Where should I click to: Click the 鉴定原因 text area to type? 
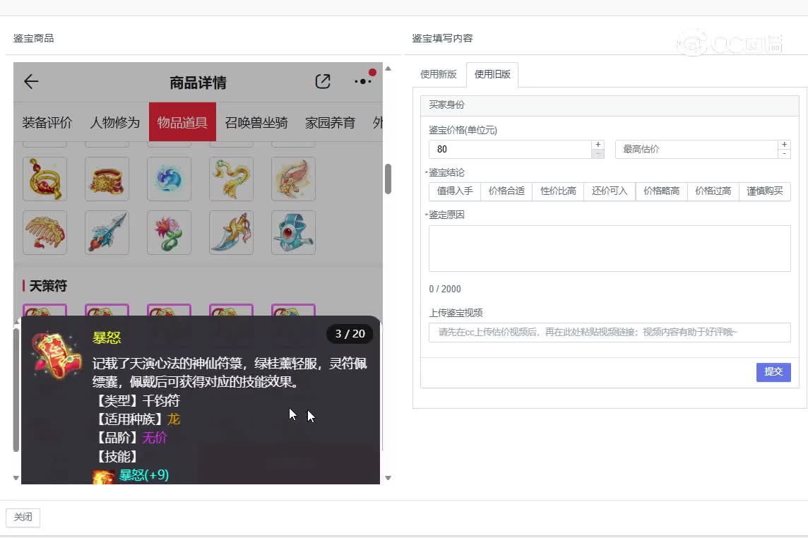point(609,249)
